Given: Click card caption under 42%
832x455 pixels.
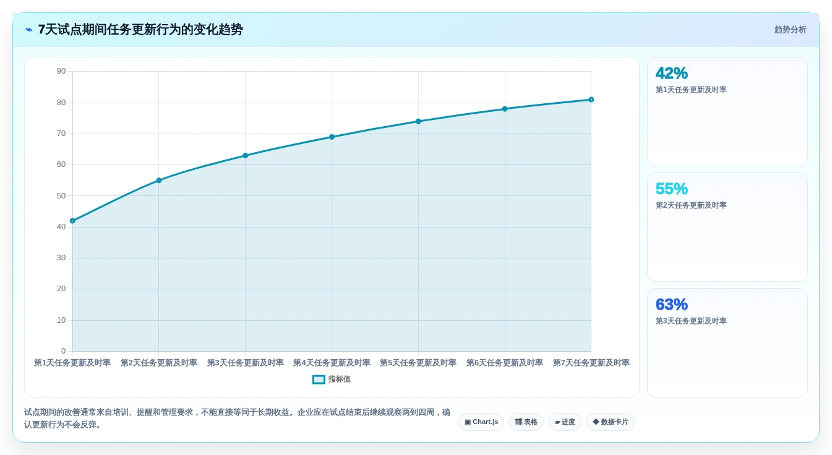Looking at the screenshot, I should tap(691, 90).
